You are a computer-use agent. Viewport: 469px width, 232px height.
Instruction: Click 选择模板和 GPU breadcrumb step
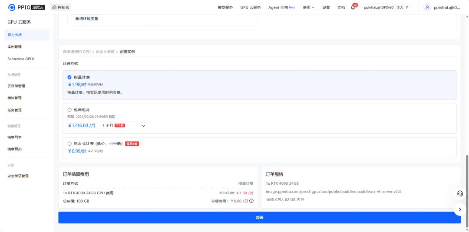pyautogui.click(x=76, y=52)
